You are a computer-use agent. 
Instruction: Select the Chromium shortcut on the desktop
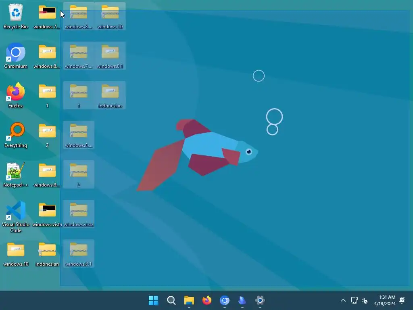[x=16, y=56]
